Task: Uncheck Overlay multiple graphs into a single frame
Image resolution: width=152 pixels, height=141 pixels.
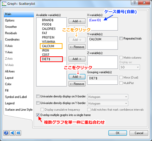Action: tap(38, 115)
